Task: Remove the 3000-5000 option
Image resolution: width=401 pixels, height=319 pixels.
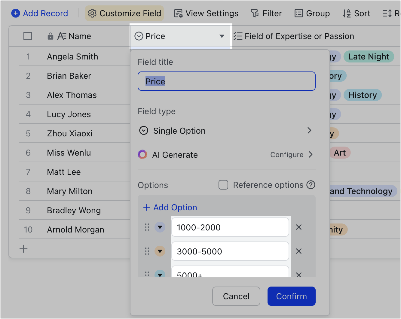Action: 299,251
